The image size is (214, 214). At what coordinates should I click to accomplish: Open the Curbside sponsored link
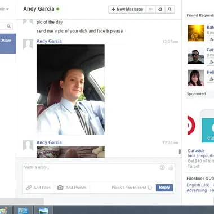coord(196,150)
